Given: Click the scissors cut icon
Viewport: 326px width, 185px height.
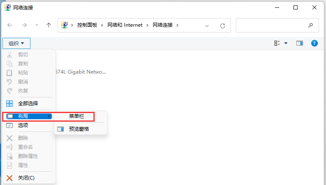Looking at the screenshot, I should 9,55.
